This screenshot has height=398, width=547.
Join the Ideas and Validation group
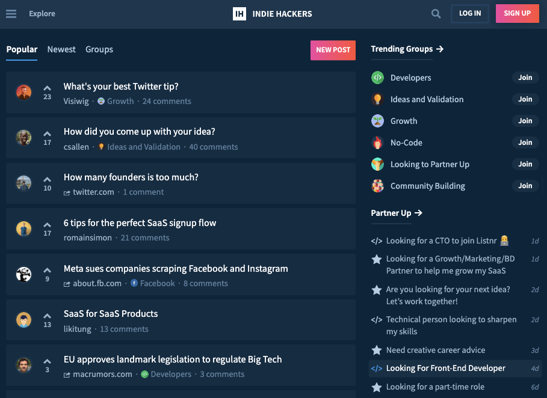tap(525, 99)
